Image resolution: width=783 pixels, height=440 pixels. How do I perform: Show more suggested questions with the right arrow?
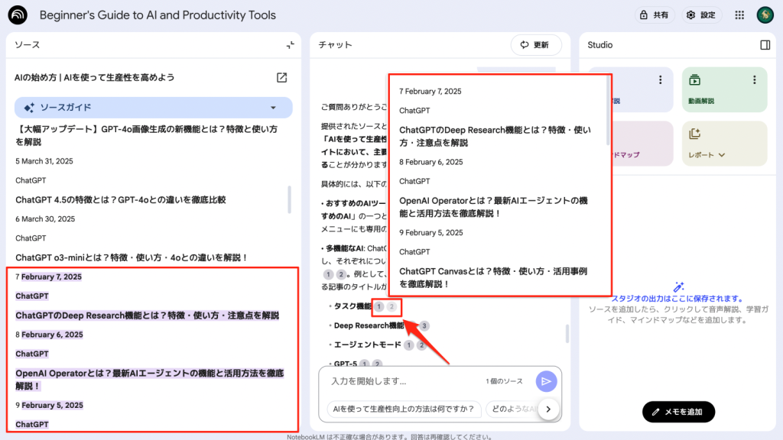tap(548, 409)
